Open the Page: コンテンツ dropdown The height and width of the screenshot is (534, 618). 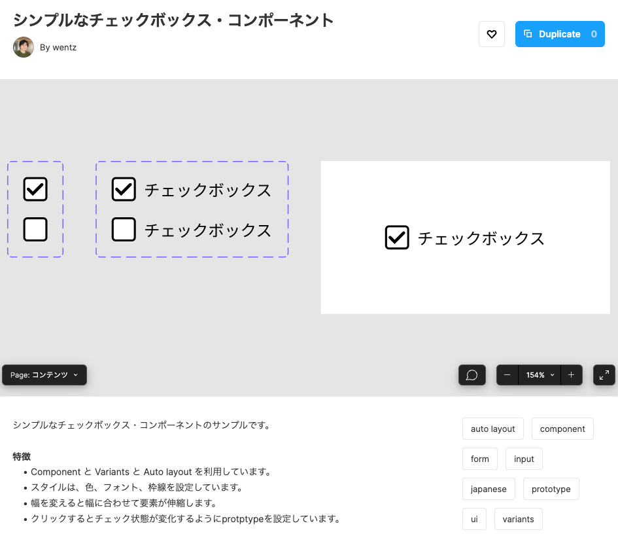click(x=44, y=375)
